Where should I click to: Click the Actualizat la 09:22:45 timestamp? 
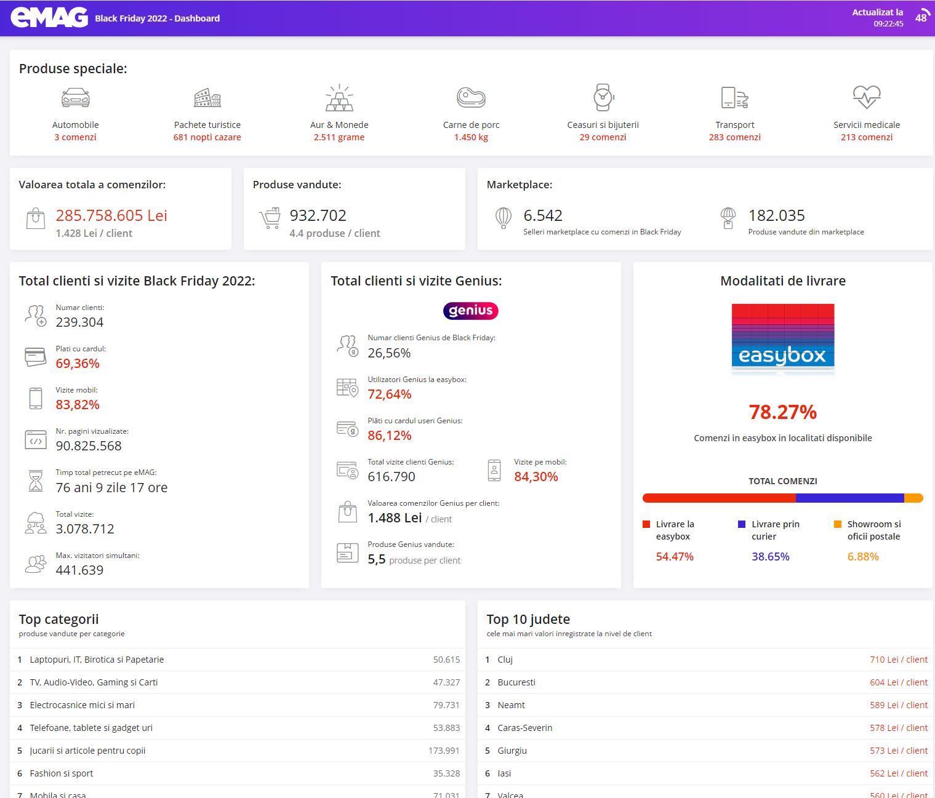click(x=878, y=18)
